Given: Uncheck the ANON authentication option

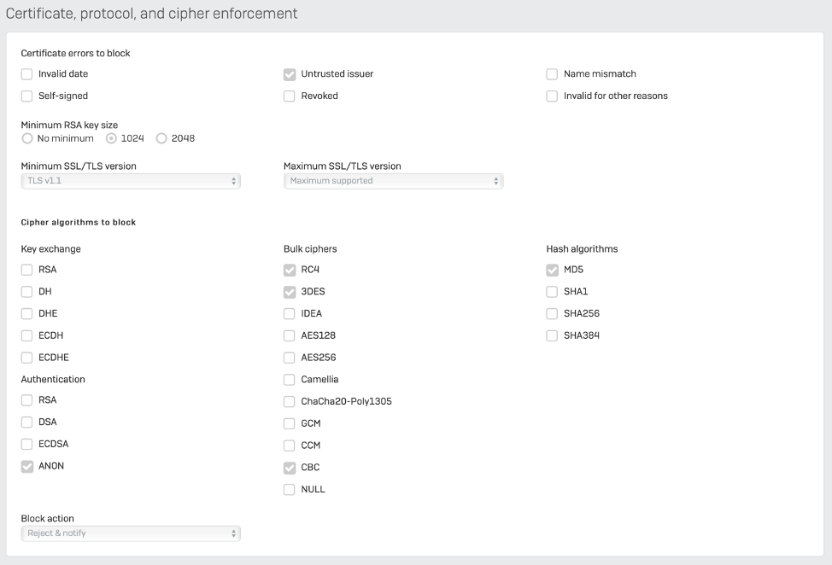Looking at the screenshot, I should click(27, 466).
